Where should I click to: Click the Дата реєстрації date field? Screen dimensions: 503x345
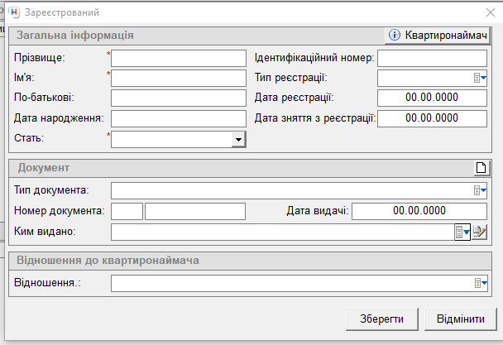point(432,98)
